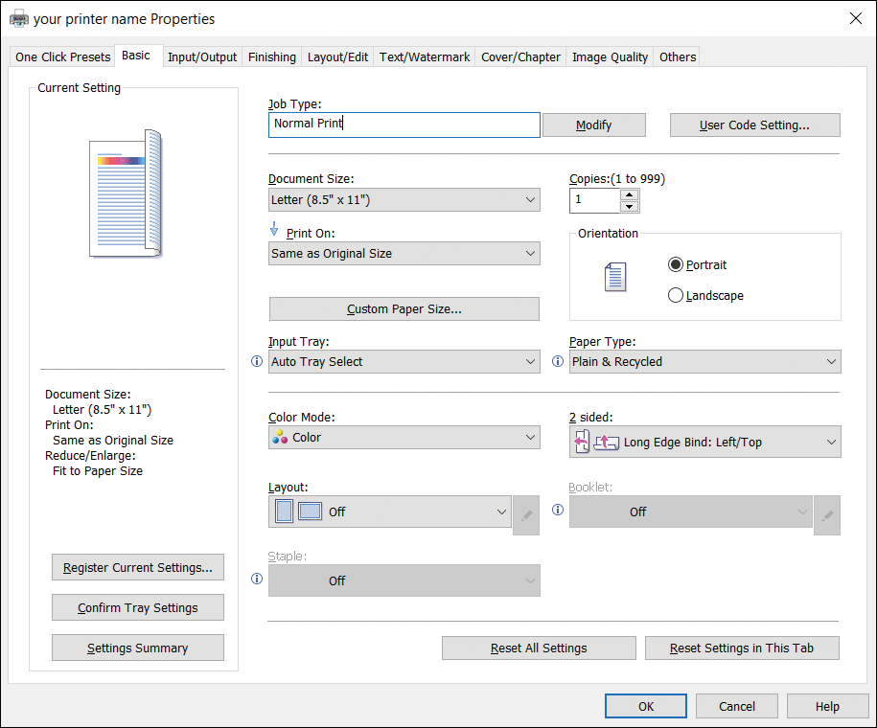
Task: Click the page orientation icon
Action: [614, 279]
